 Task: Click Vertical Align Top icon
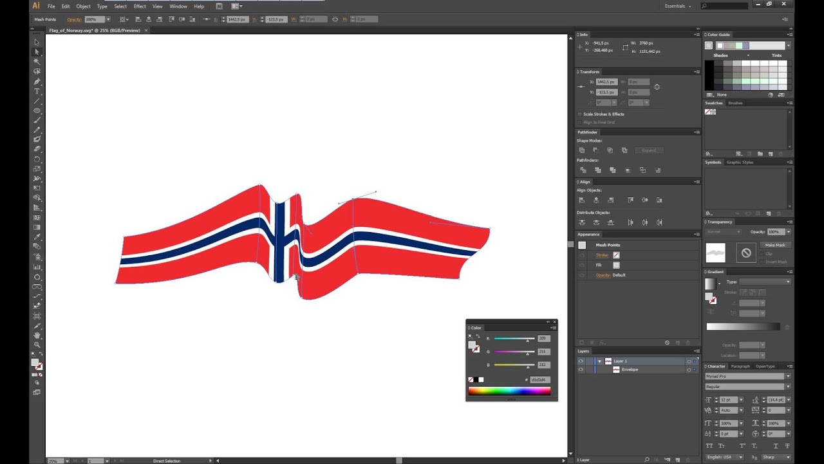pos(630,200)
